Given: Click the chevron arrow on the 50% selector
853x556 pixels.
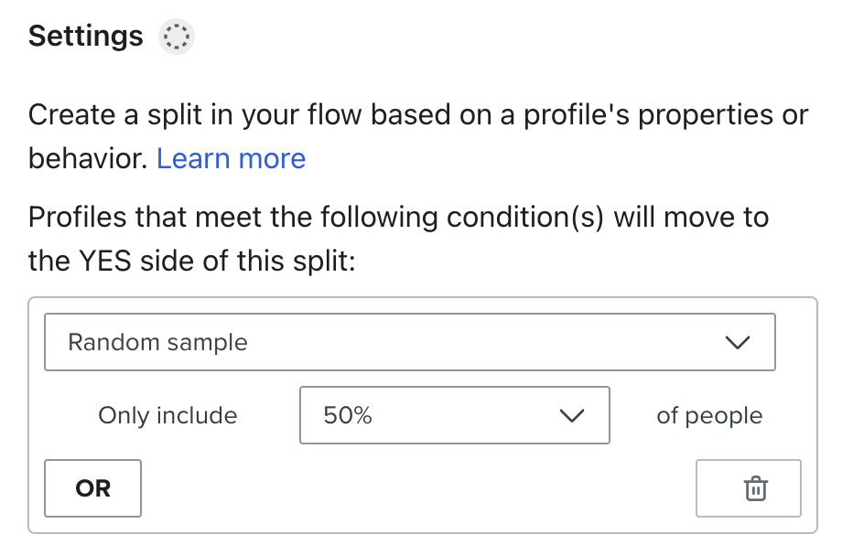Looking at the screenshot, I should coord(571,416).
